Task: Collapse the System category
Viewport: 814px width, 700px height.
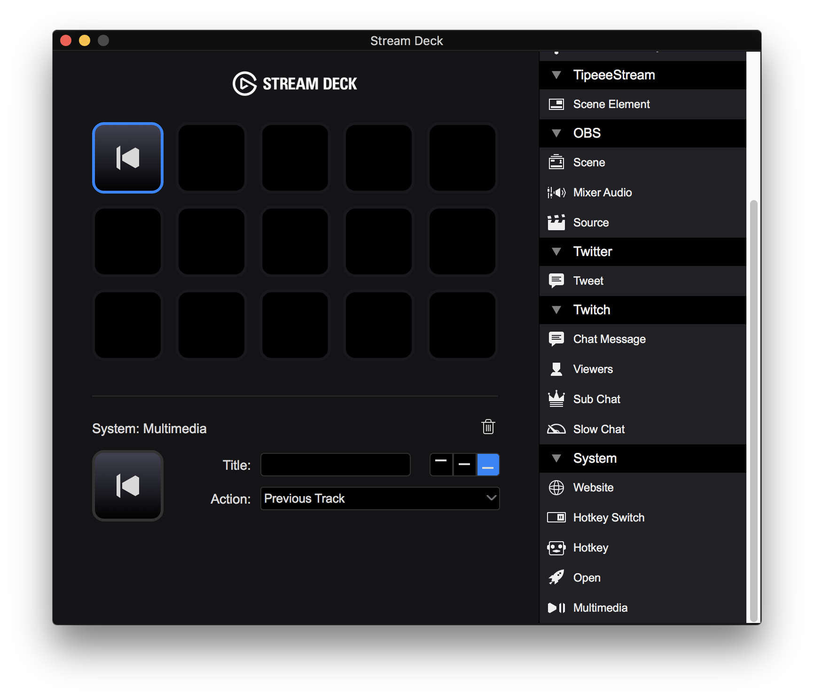Action: pos(556,459)
